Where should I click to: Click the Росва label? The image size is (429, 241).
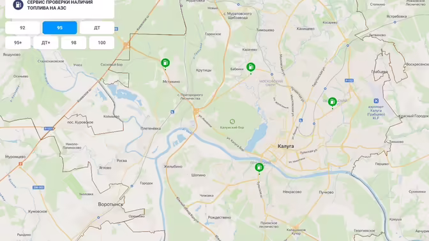[x=122, y=161]
